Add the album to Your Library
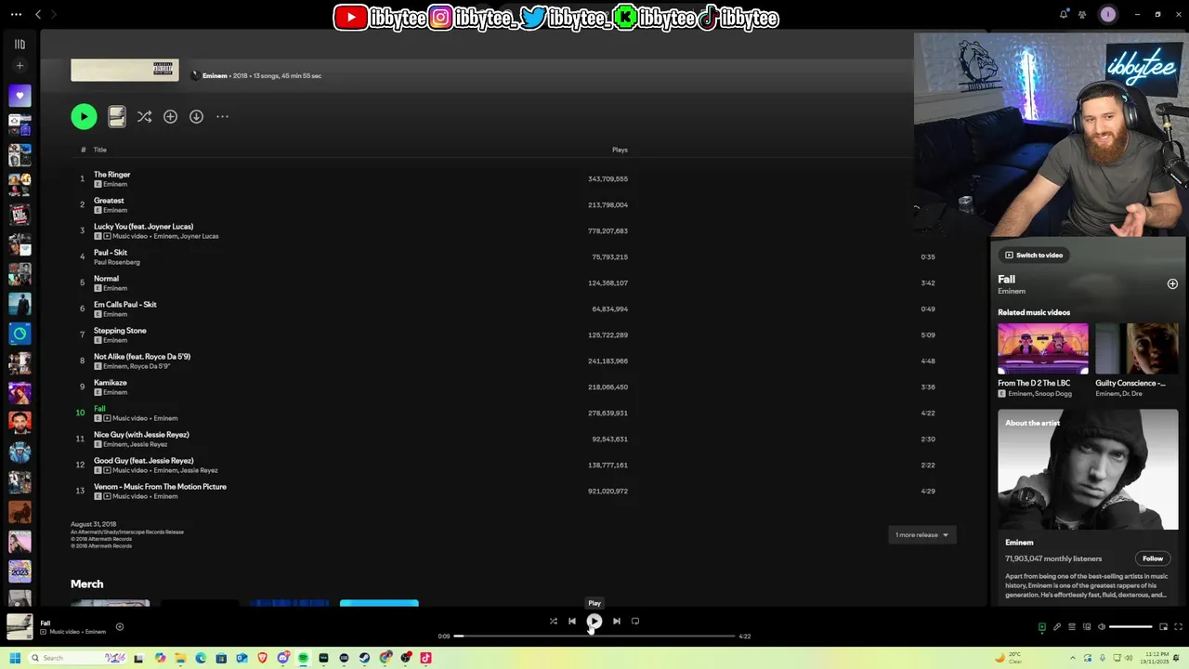The height and width of the screenshot is (669, 1189). (170, 116)
